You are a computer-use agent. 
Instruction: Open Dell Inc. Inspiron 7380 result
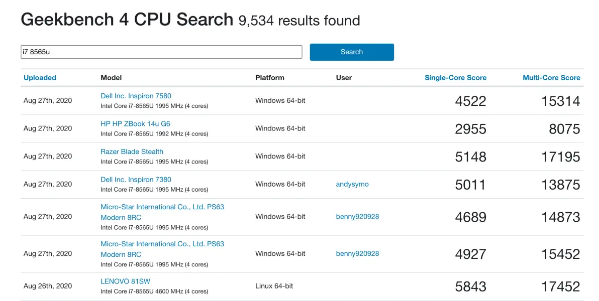136,179
